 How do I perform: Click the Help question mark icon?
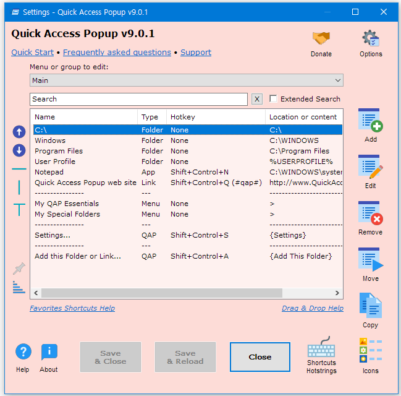tap(23, 351)
